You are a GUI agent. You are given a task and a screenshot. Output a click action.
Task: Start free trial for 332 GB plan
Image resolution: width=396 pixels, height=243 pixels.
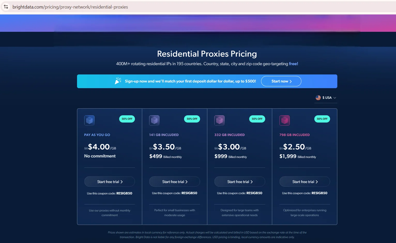240,182
